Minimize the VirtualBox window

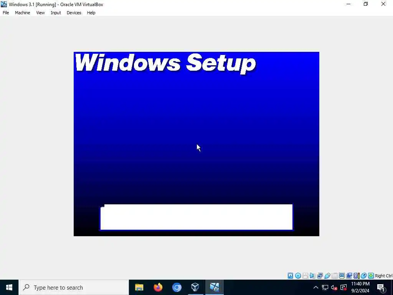coord(348,4)
